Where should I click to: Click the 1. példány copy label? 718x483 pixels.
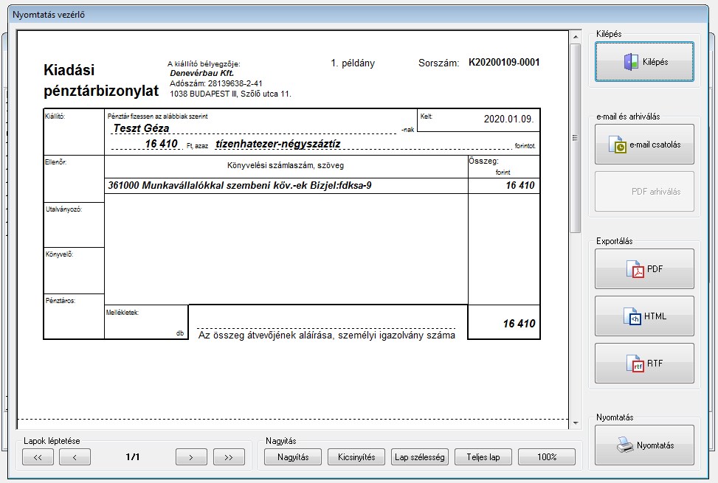[353, 63]
